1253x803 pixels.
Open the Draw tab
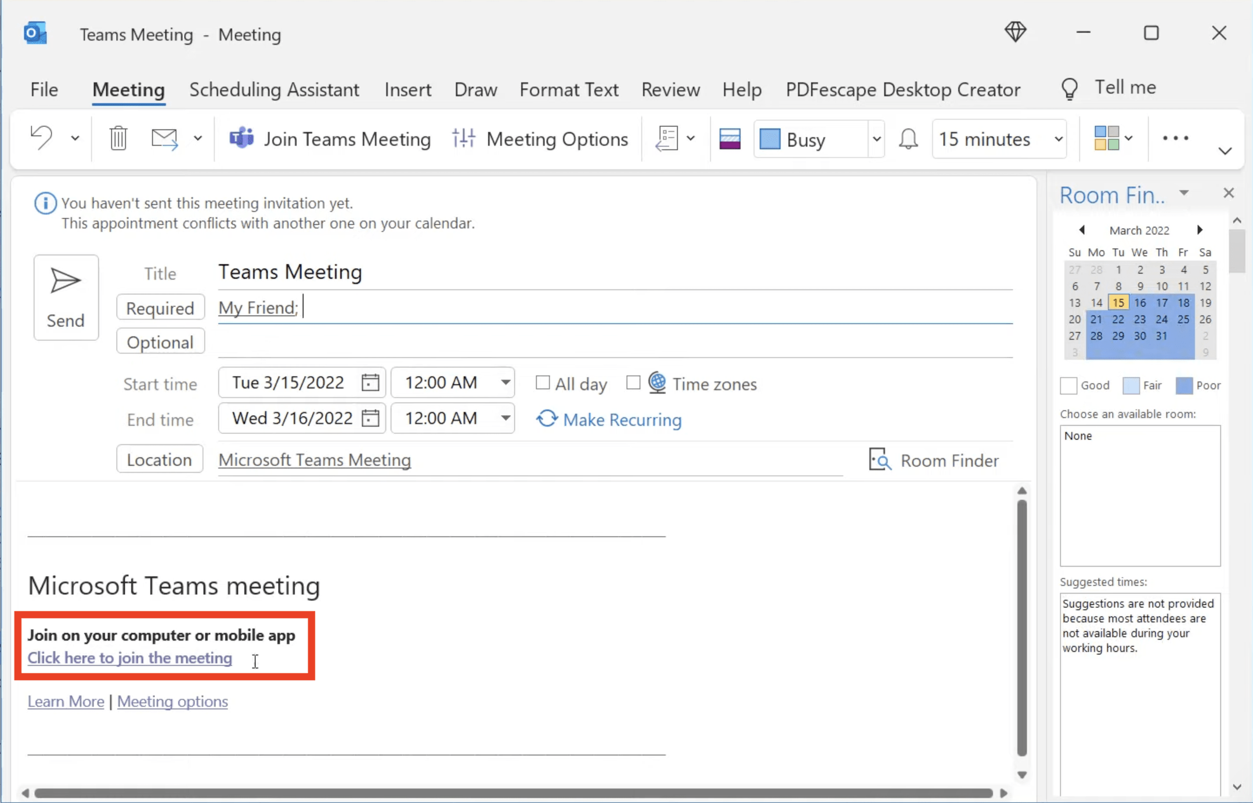point(475,89)
